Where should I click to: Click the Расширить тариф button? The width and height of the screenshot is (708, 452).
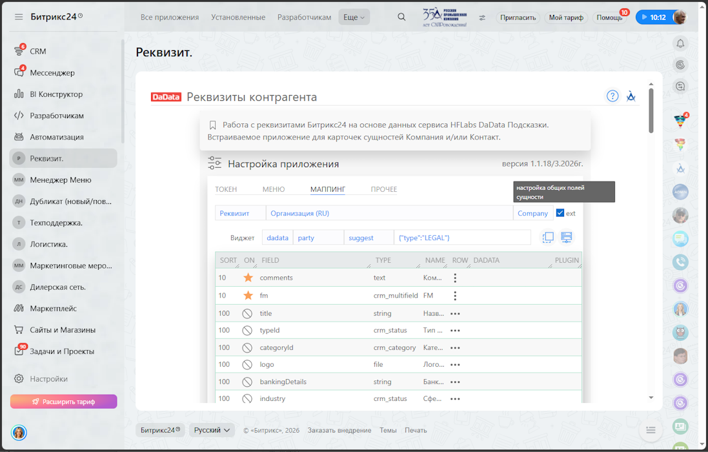[63, 402]
